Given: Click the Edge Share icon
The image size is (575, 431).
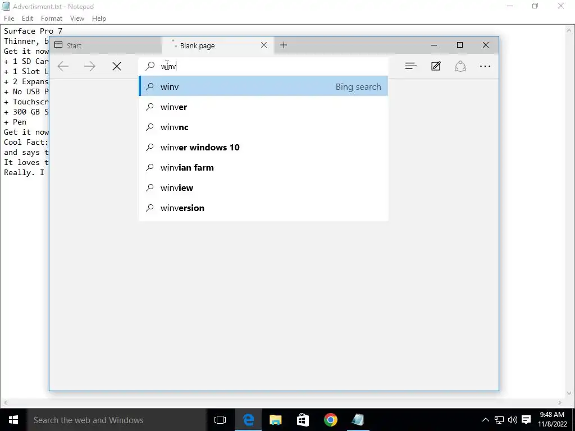Looking at the screenshot, I should [460, 66].
